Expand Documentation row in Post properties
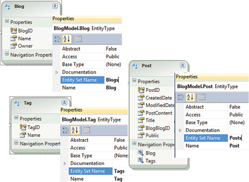Screen dimensions: 249x182 click(x=180, y=131)
